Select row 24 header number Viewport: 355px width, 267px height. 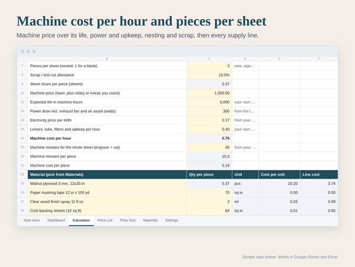22,174
